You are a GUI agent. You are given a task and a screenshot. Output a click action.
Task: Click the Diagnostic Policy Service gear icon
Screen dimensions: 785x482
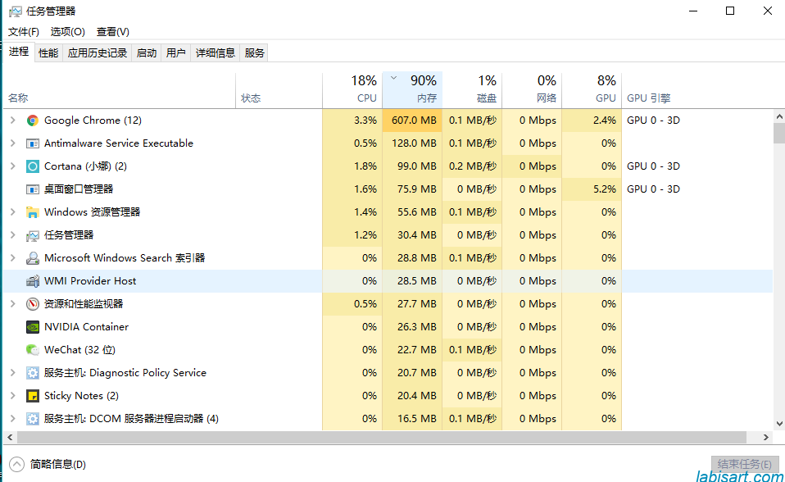33,373
